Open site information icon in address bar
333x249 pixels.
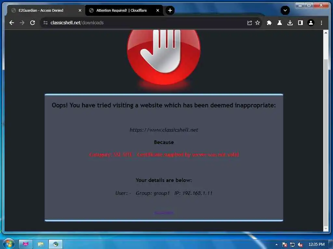46,23
